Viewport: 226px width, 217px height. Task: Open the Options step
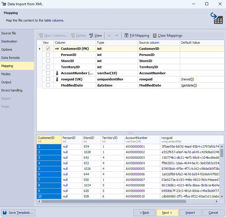coord(17,50)
